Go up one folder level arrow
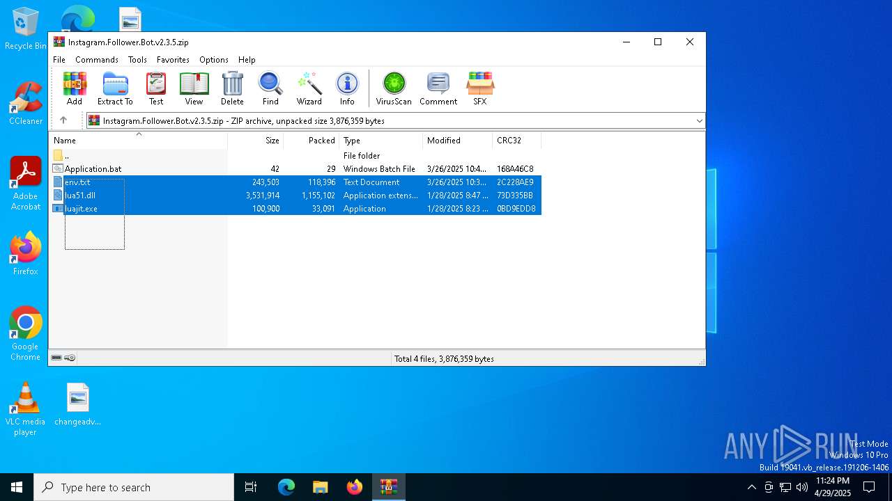Viewport: 892px width, 501px height. 63,120
